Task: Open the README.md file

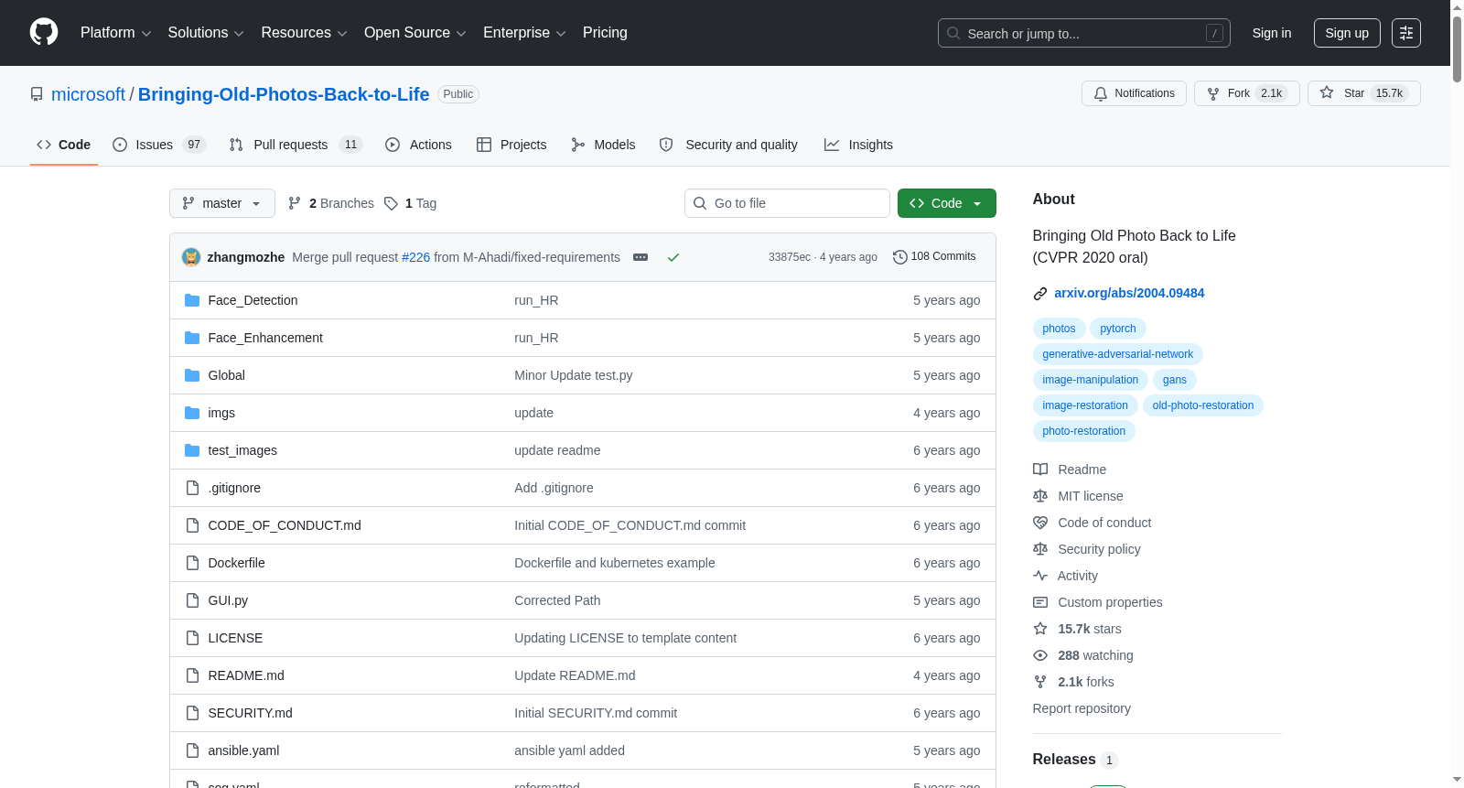Action: point(246,675)
